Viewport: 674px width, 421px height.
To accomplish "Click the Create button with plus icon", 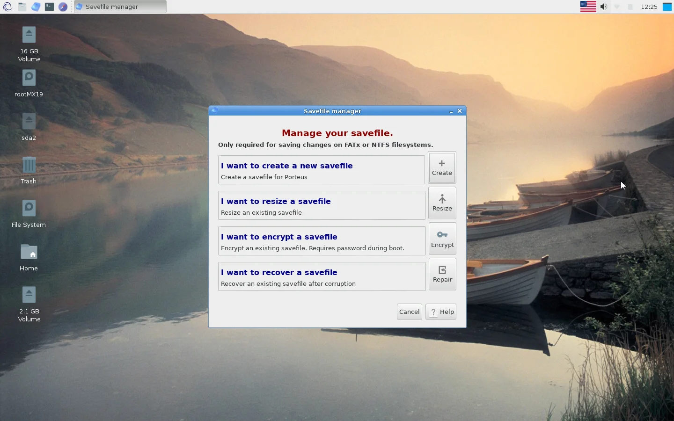I will coord(442,167).
